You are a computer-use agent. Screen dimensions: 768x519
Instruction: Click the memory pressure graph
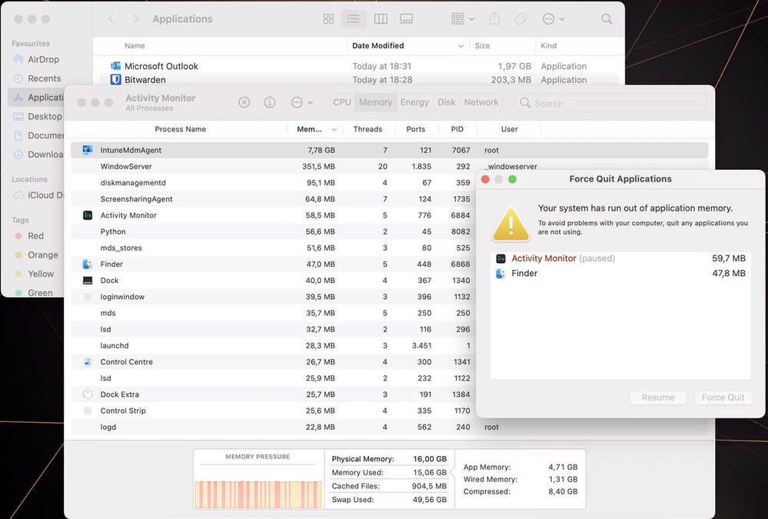point(258,494)
